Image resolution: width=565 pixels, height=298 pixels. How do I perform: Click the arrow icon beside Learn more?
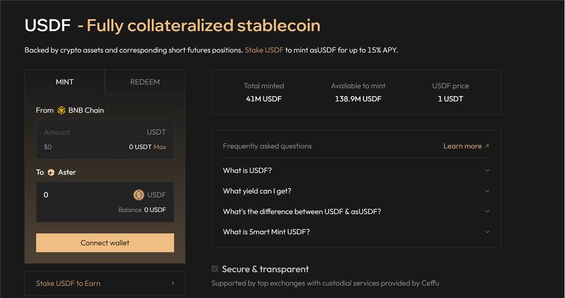(x=487, y=146)
